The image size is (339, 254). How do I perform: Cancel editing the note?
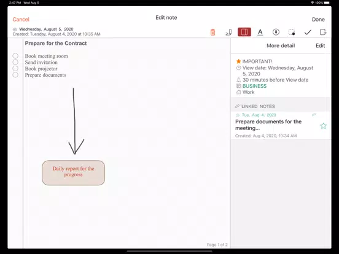point(21,20)
